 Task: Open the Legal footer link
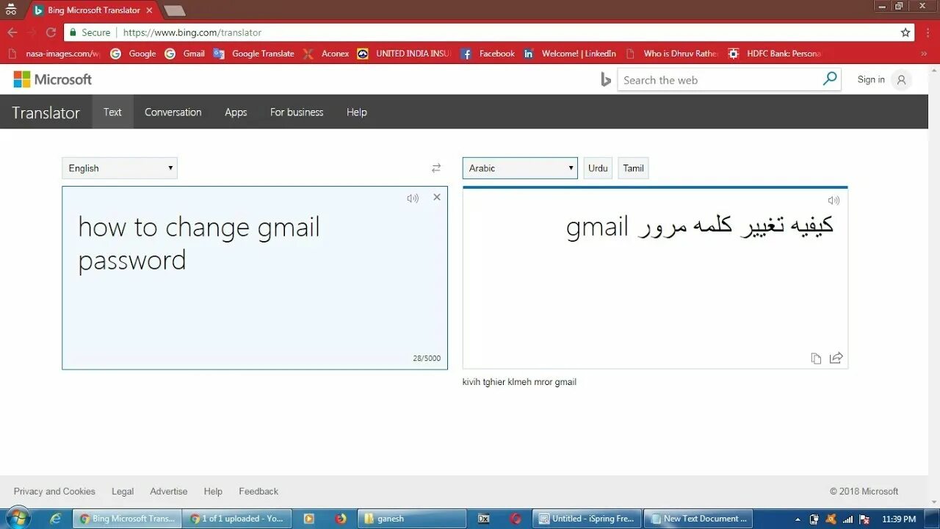123,492
